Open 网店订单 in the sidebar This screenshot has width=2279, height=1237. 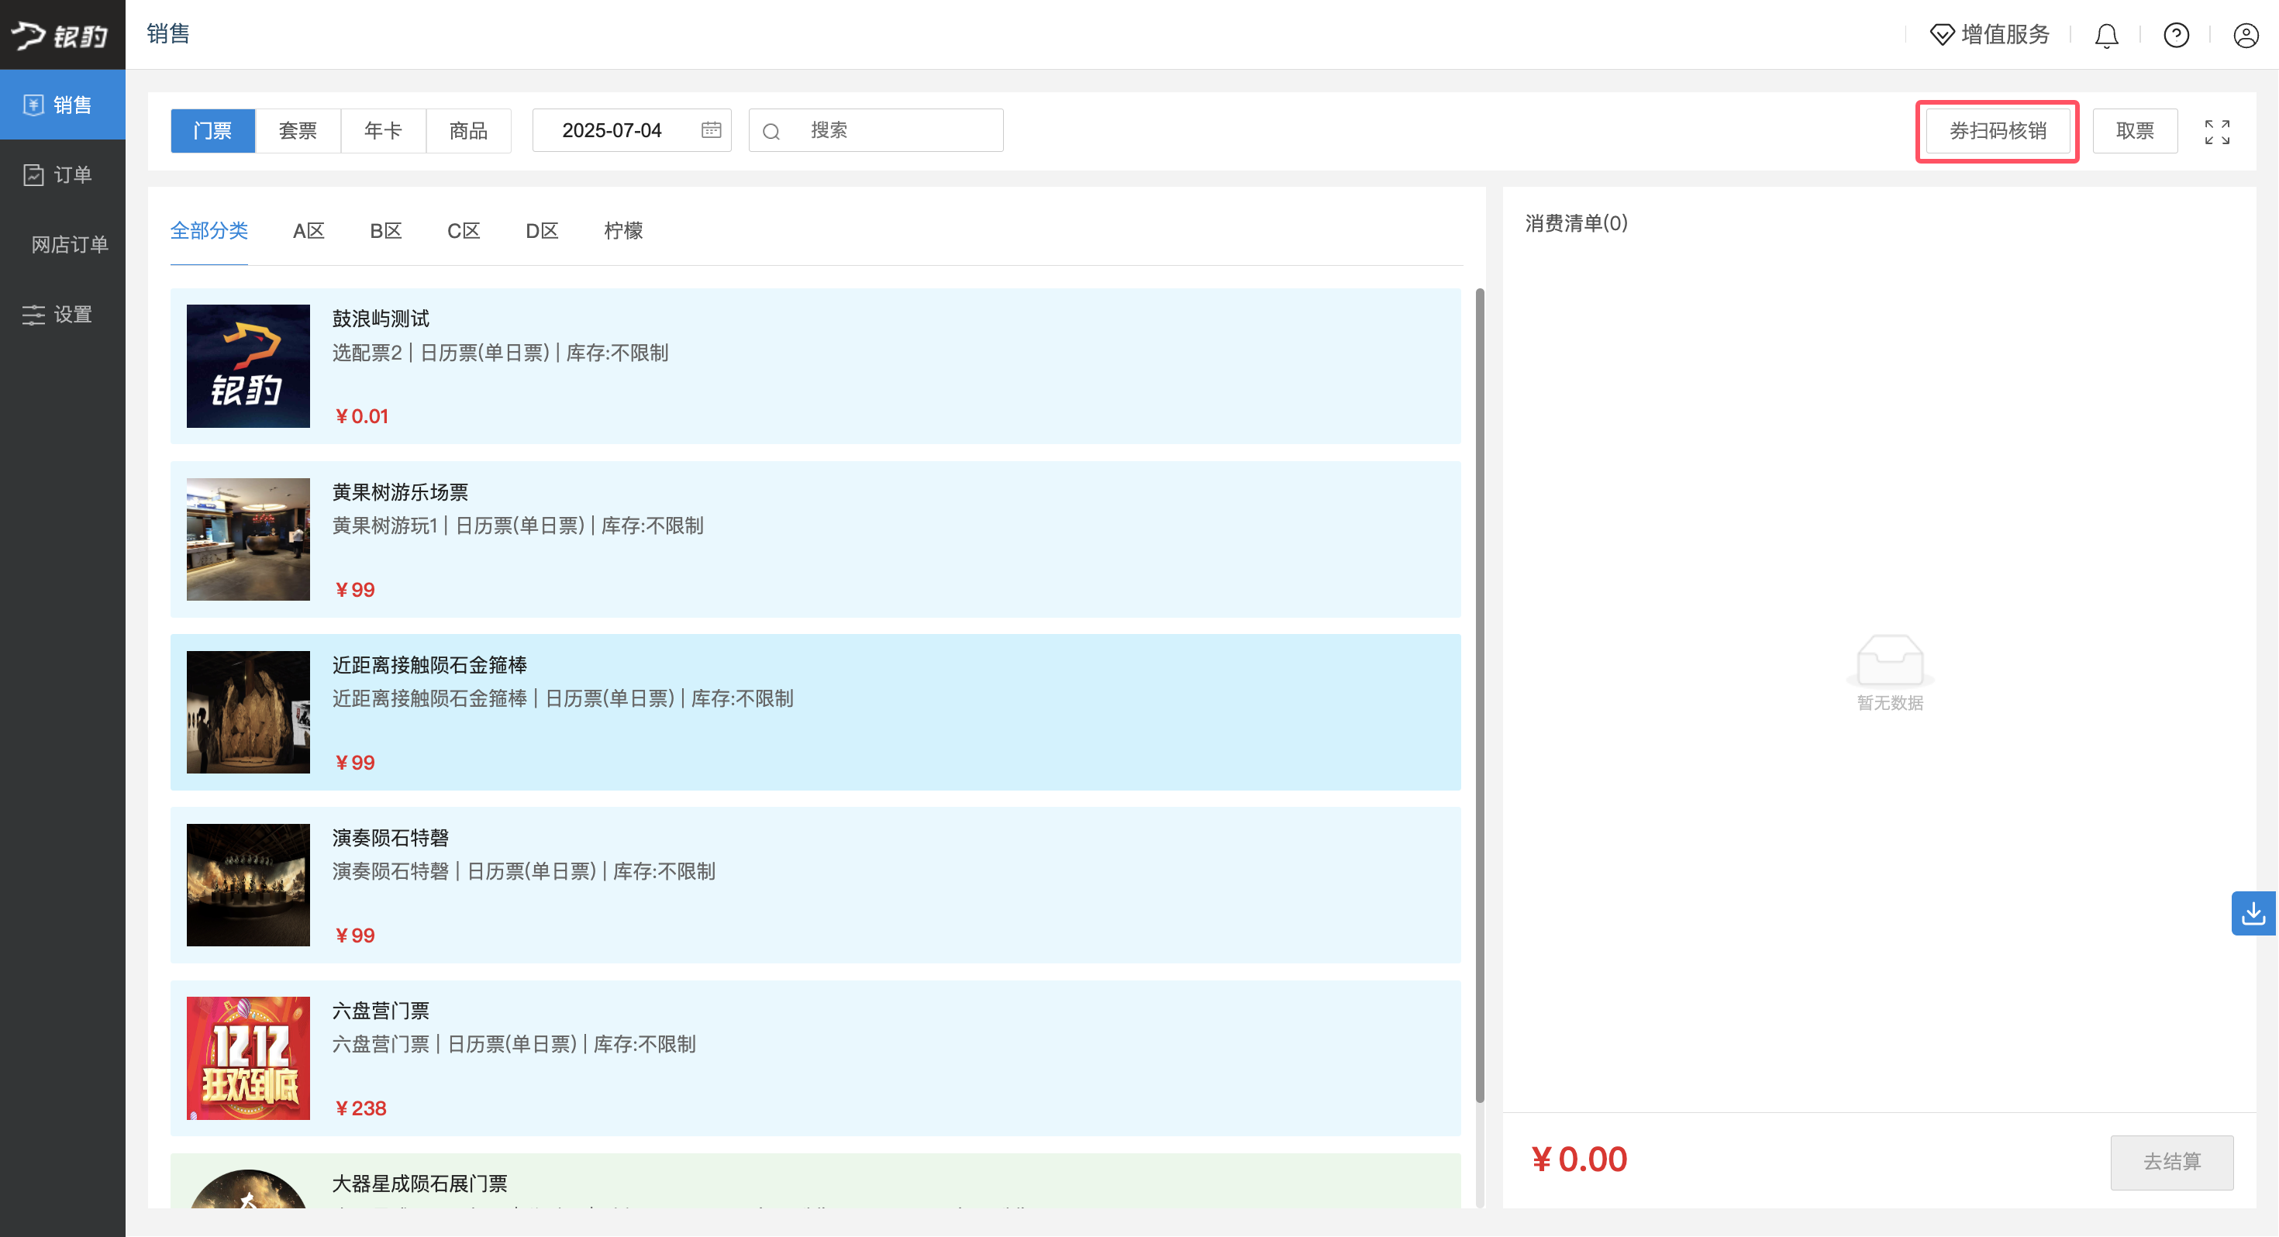62,244
